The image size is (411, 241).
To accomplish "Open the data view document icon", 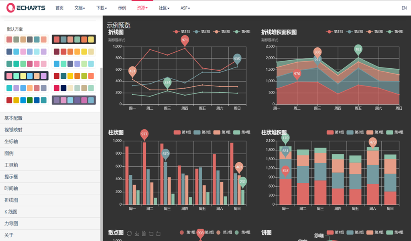I will [144, 233].
